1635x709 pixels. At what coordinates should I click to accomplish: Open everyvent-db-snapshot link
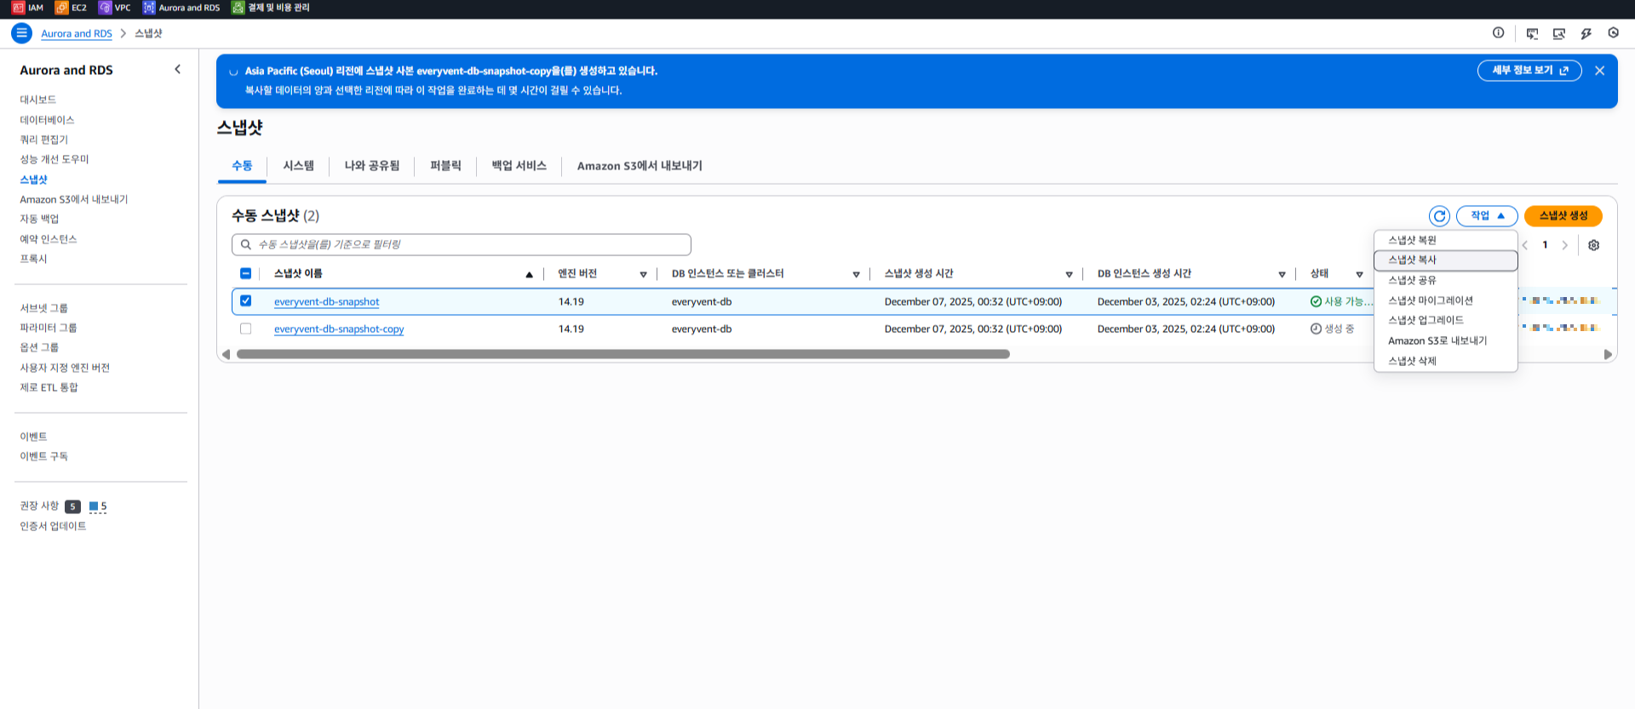[326, 301]
